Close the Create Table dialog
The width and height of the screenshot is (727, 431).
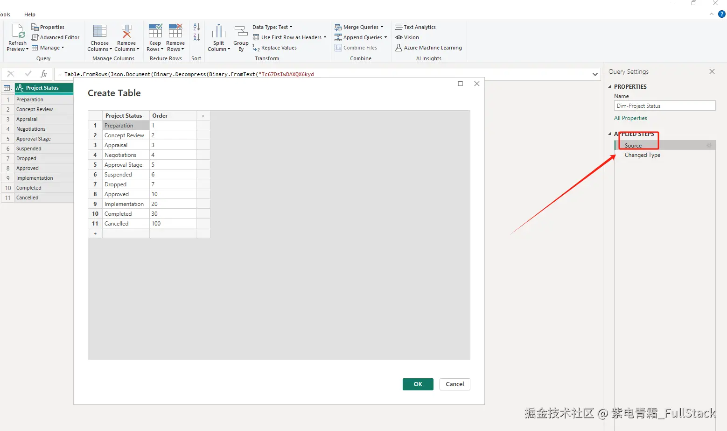tap(476, 84)
